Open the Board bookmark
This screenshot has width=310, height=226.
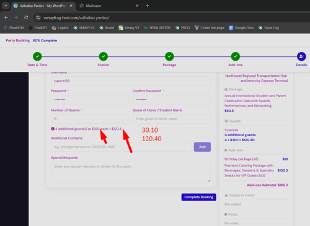pos(107,28)
